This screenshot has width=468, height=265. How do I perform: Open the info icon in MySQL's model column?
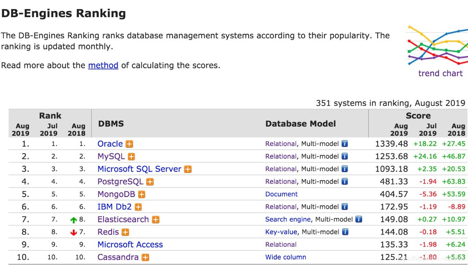(x=345, y=157)
